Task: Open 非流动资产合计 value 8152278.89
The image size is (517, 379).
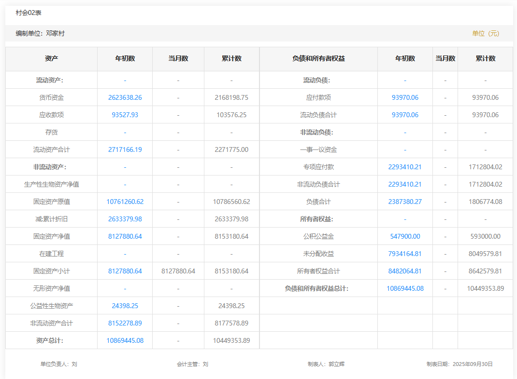Action: point(125,323)
